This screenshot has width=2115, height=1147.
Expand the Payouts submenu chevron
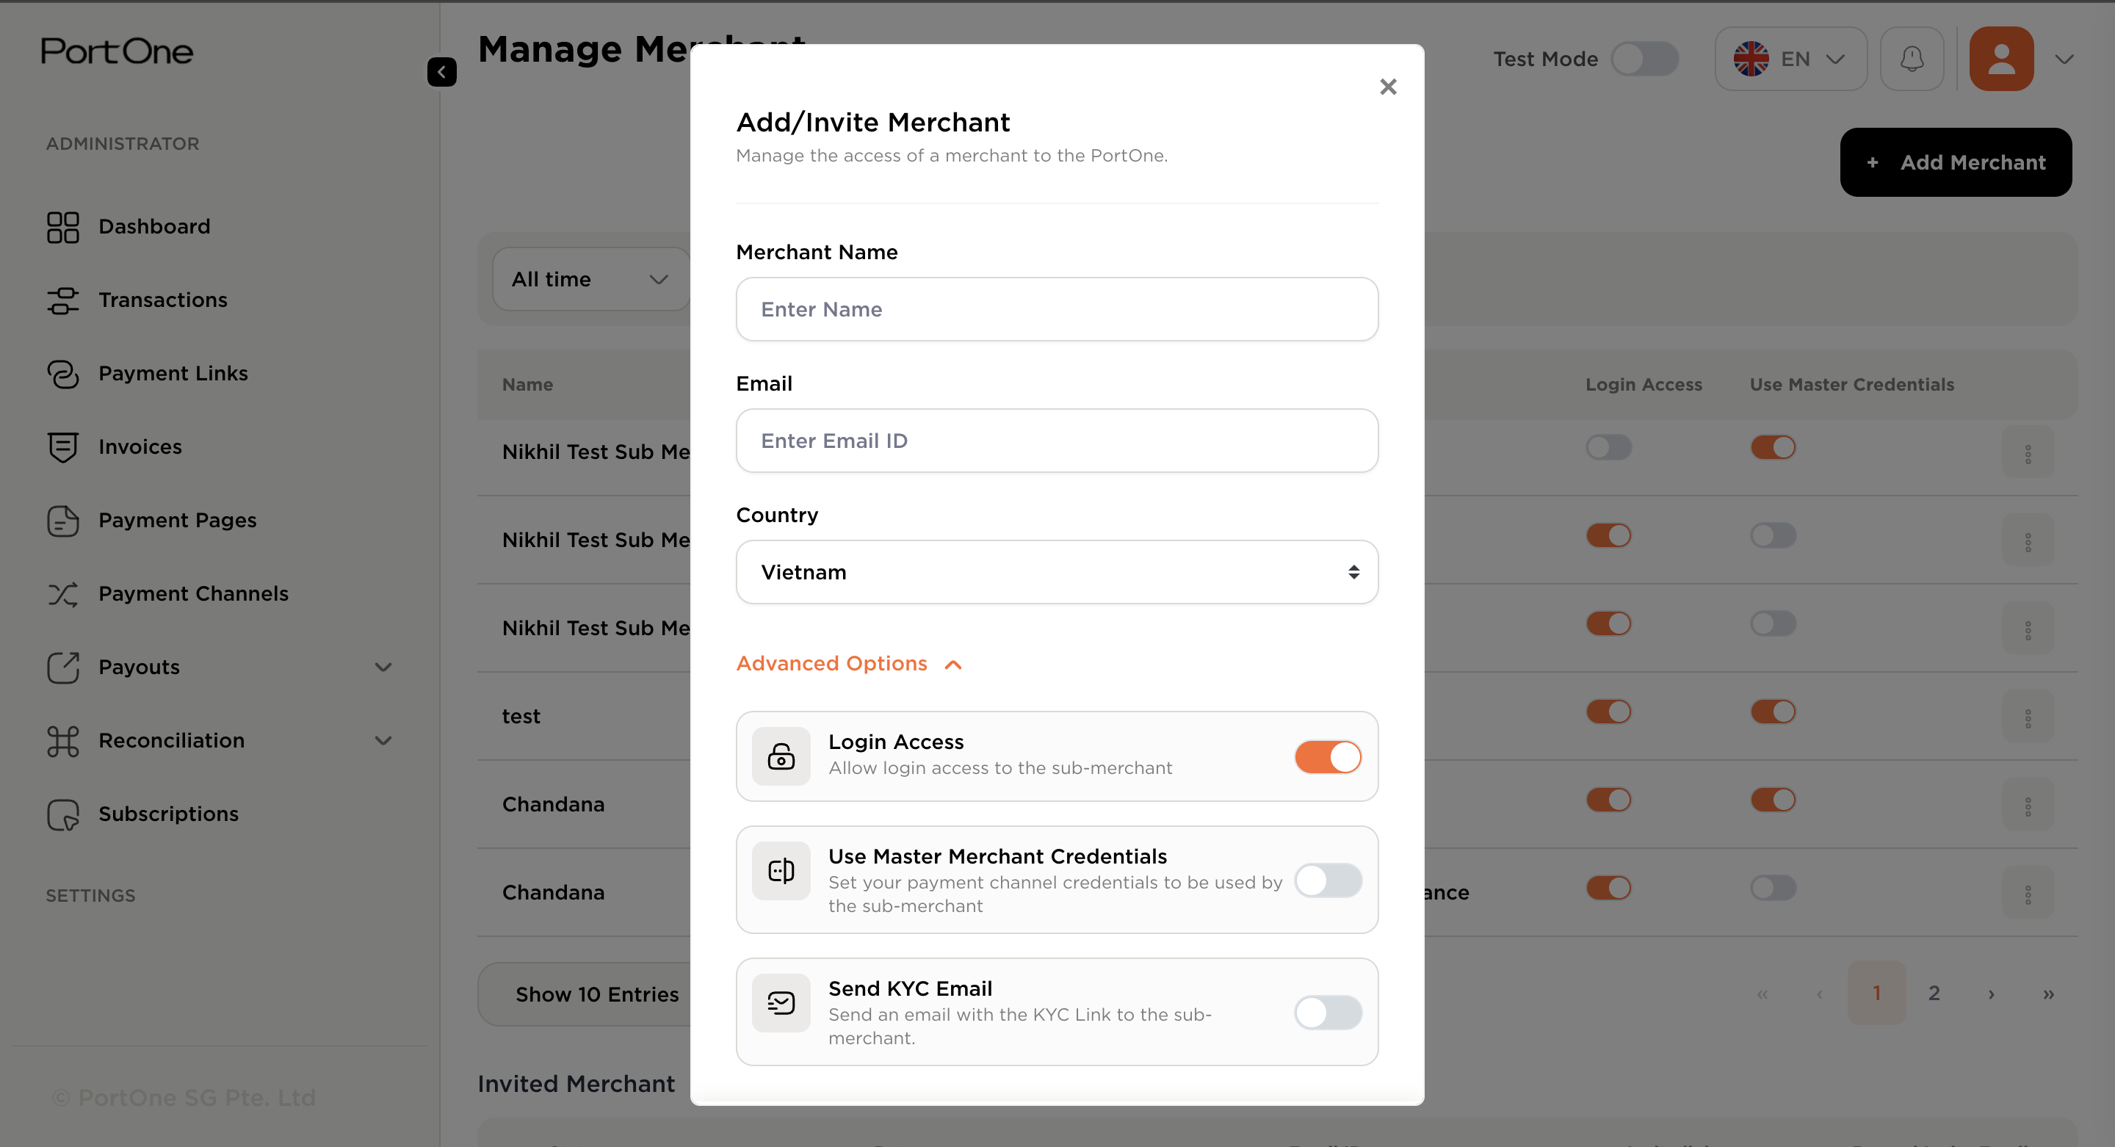383,667
